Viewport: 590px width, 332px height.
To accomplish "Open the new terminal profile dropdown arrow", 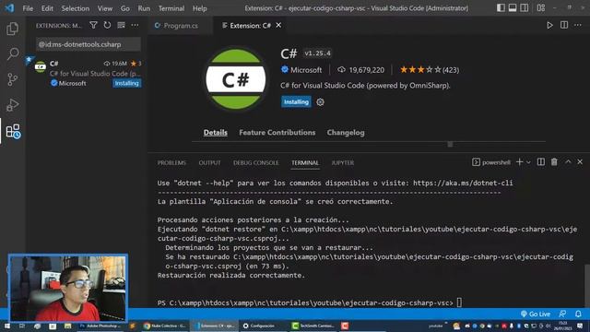I will (x=528, y=162).
